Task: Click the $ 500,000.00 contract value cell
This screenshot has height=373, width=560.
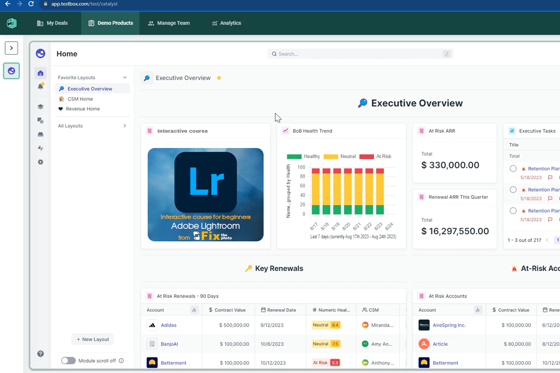Action: click(x=234, y=325)
